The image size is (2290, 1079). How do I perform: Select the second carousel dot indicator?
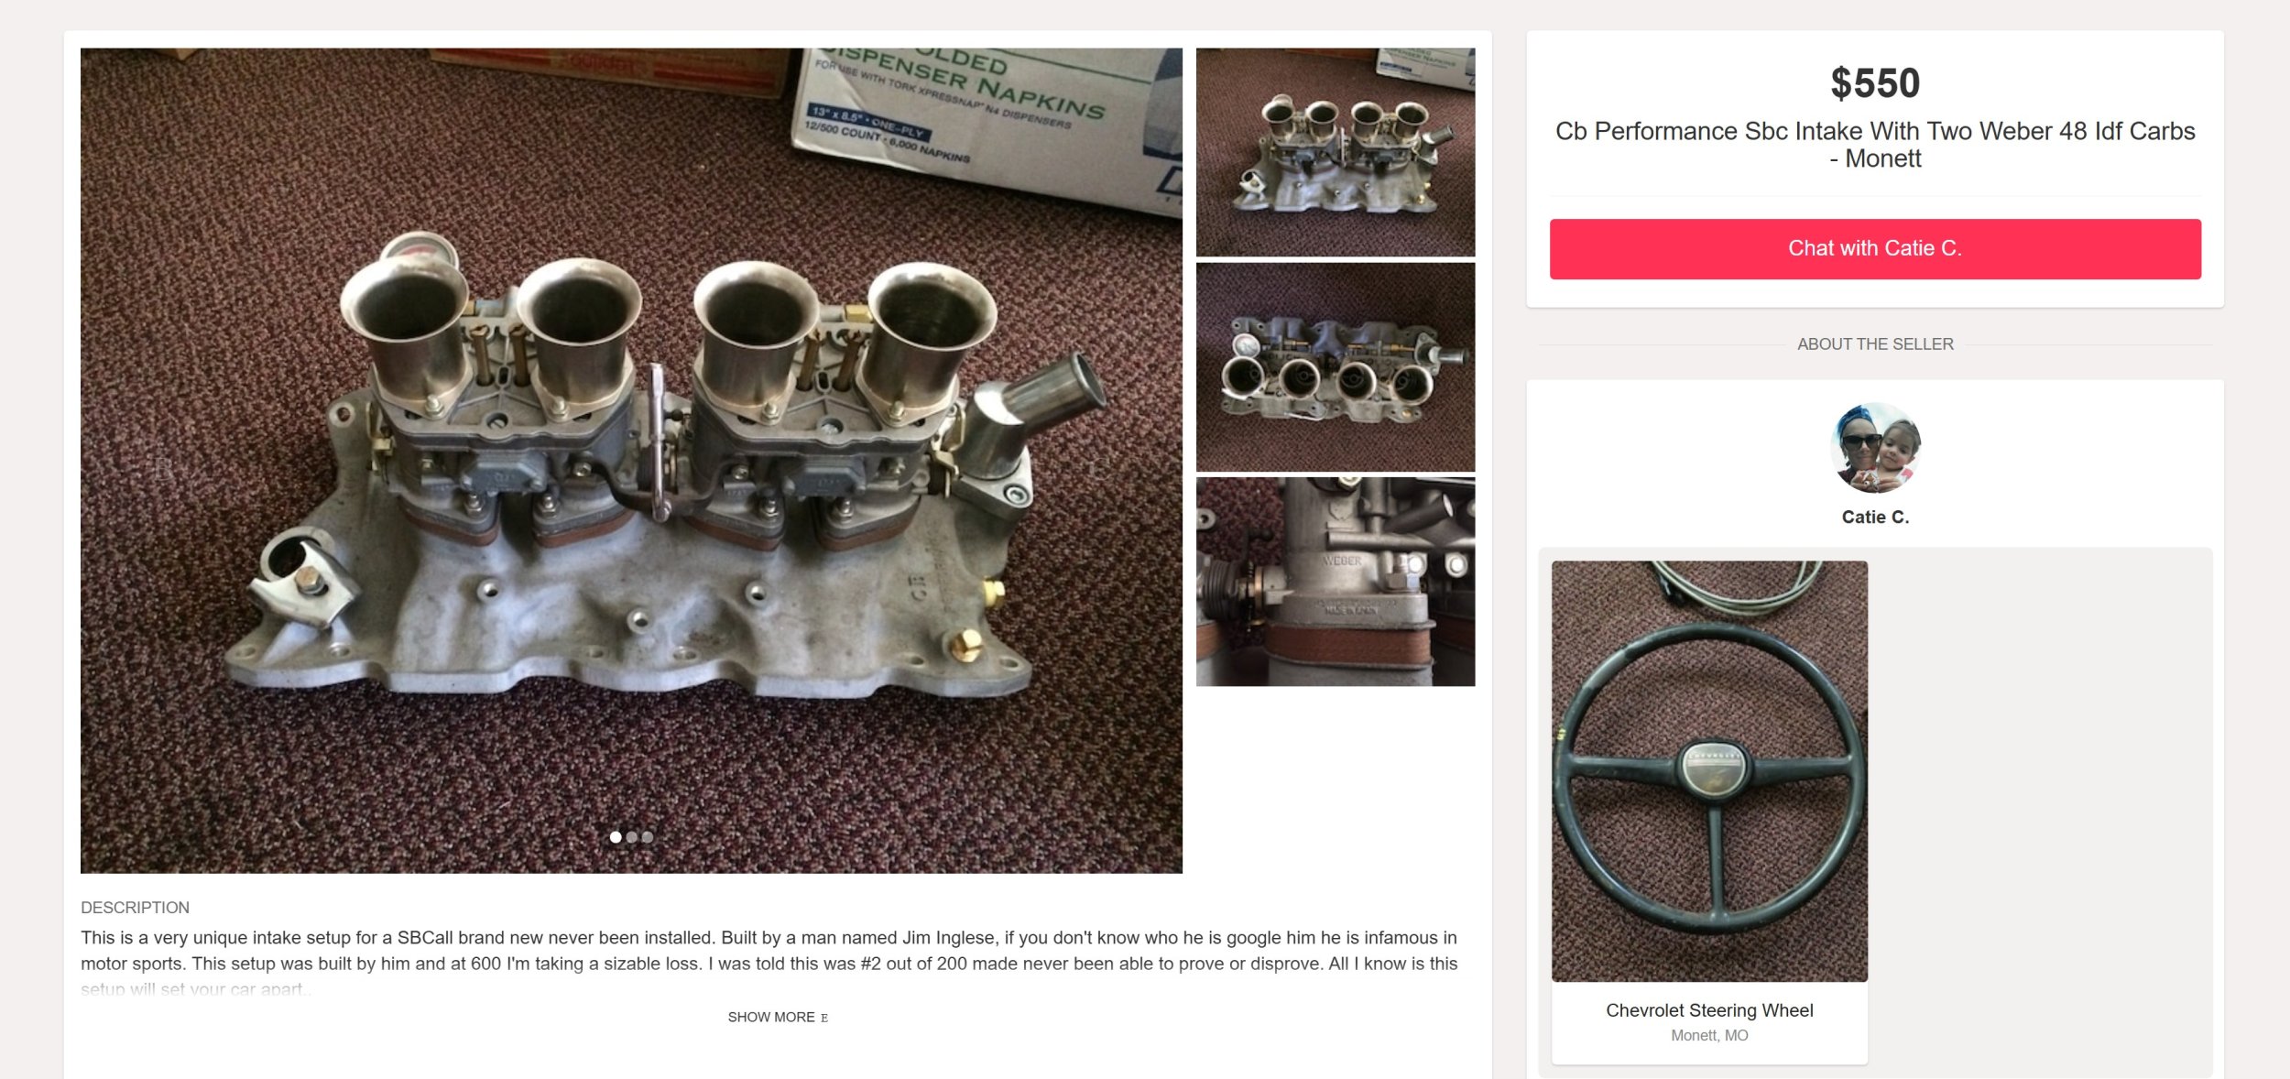[631, 837]
